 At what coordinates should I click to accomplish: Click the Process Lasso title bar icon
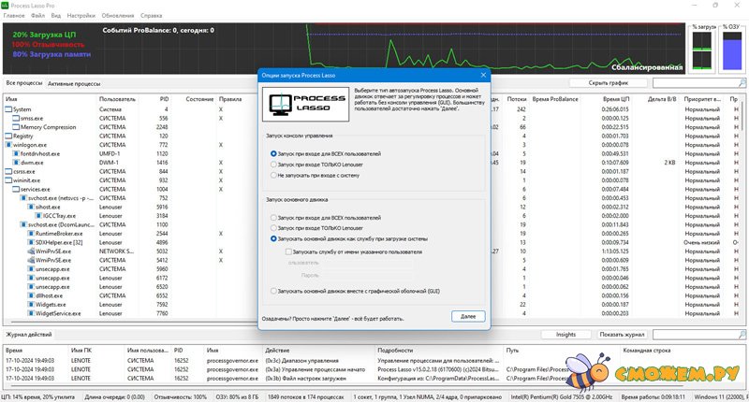7,5
